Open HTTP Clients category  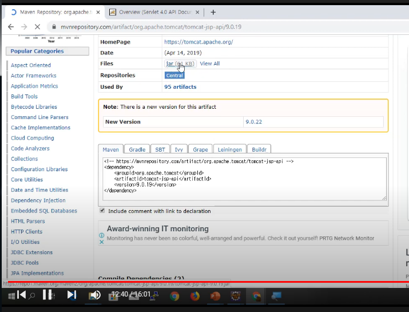[26, 232]
